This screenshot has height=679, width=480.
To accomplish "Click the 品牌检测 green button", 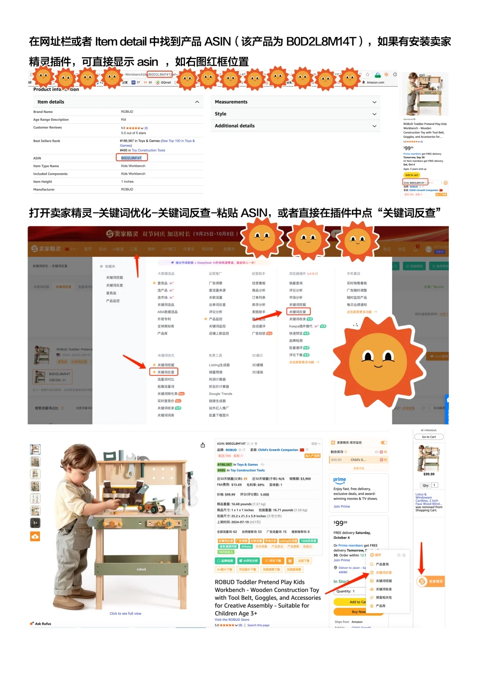I will pyautogui.click(x=225, y=561).
